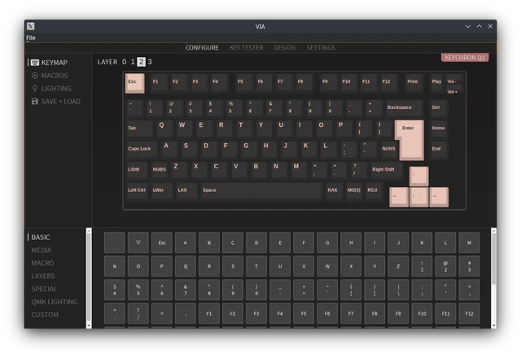Select the End key on layout
Viewport: 521px width, 357px height.
pos(438,150)
